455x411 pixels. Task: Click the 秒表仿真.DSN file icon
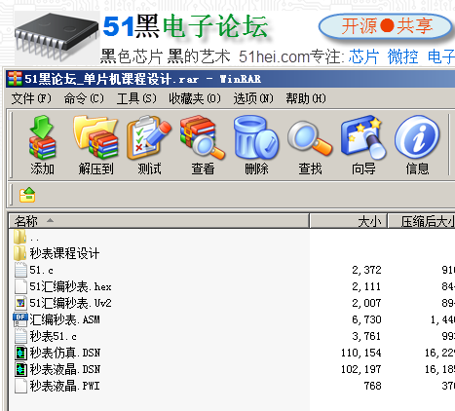[20, 353]
